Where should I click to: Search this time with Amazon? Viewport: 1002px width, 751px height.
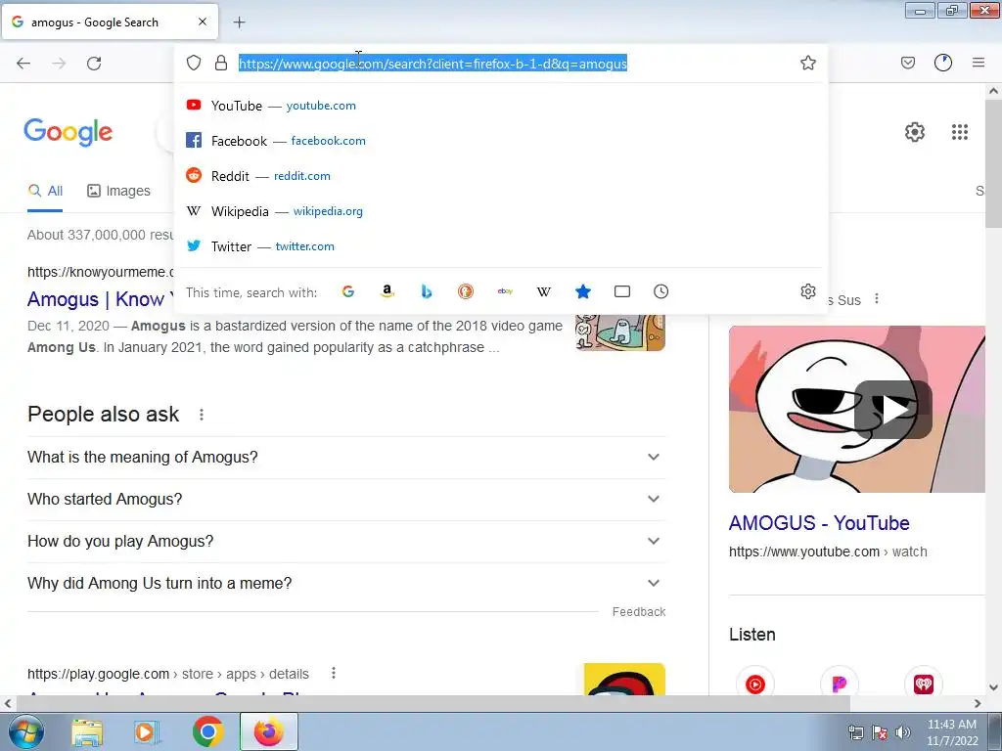[387, 291]
